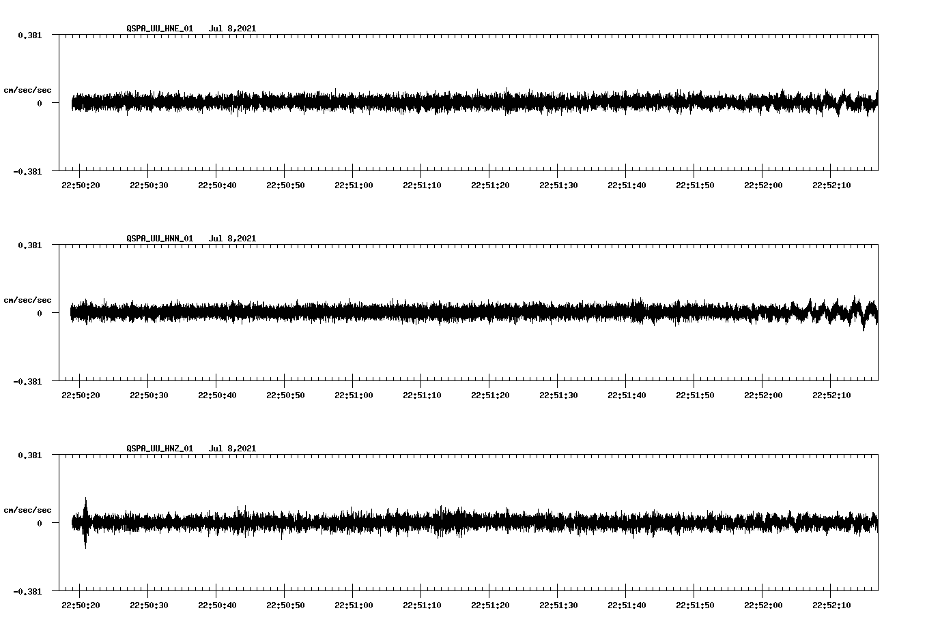927x630 pixels.
Task: Click 22:50:40 time label under HNZ plot
Action: [x=217, y=605]
